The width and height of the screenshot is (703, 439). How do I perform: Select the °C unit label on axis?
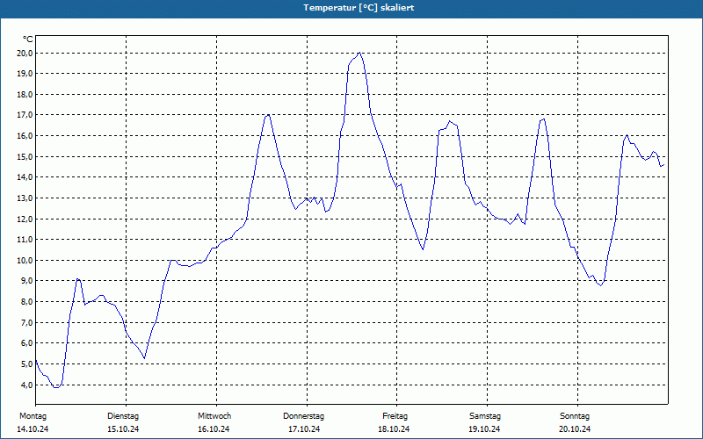tap(28, 40)
